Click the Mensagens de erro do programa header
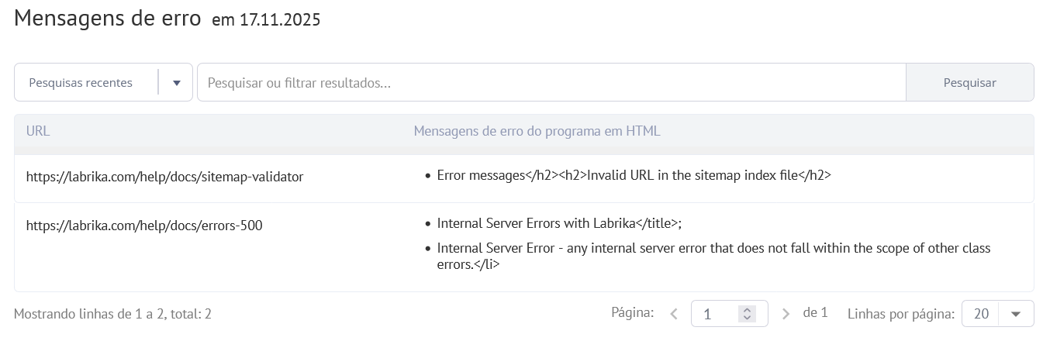Viewport: 1043px width, 341px height. click(x=537, y=131)
